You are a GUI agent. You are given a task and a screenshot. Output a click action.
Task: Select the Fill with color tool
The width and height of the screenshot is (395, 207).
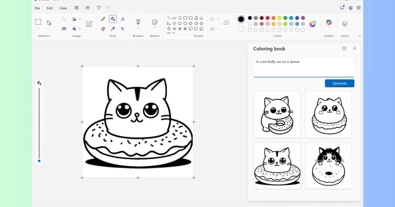coord(113,19)
